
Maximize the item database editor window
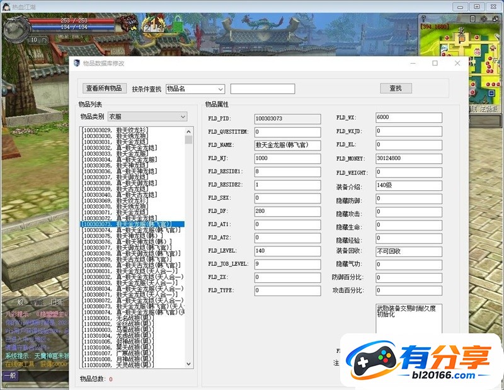[435, 63]
